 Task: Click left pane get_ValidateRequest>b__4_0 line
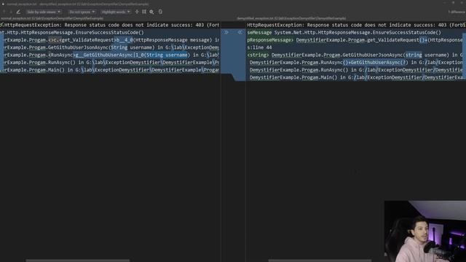coord(110,40)
